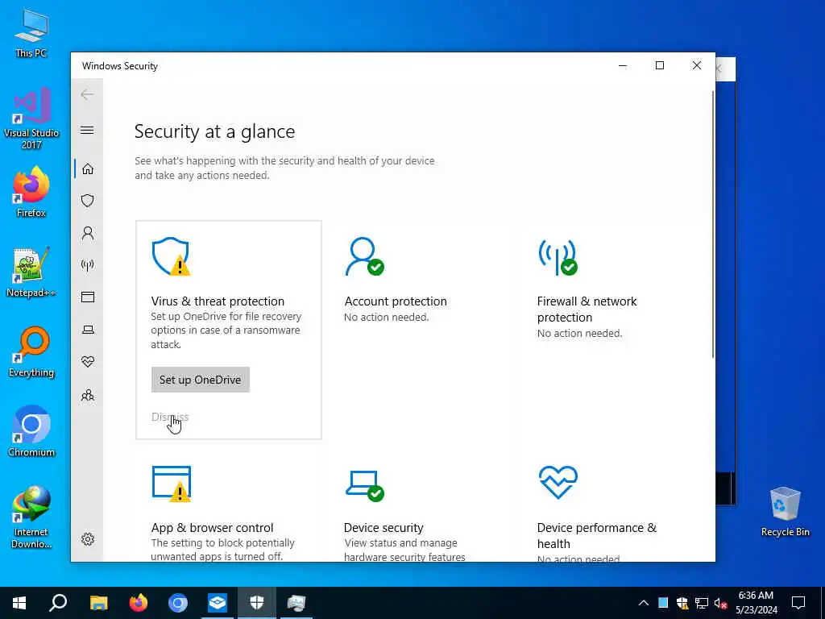
Task: Go back using the back arrow
Action: tap(87, 95)
